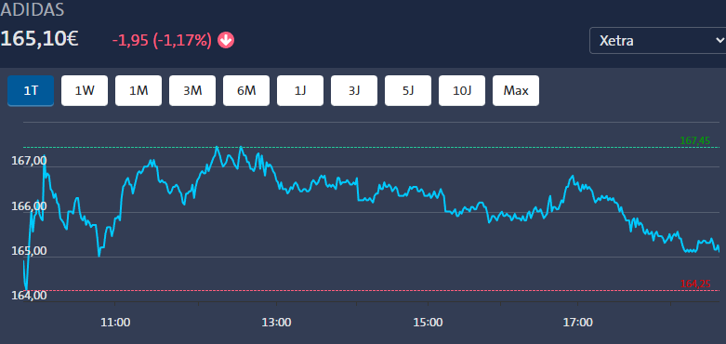Viewport: 726px width, 344px height.
Task: Click the 165,00 y-axis label
Action: [x=29, y=251]
